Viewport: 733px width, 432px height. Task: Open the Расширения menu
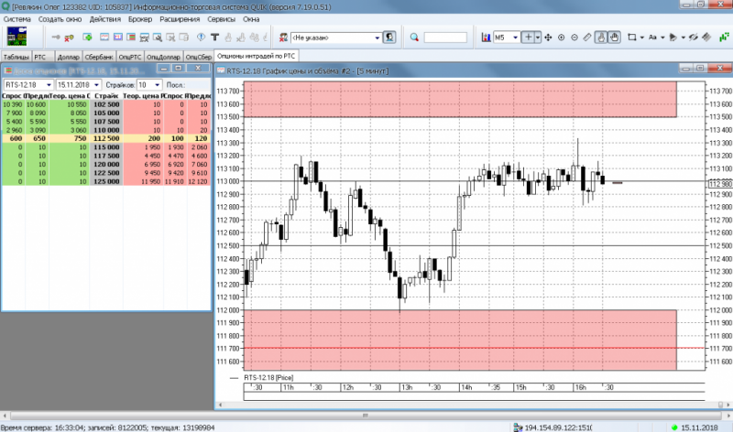pyautogui.click(x=180, y=19)
